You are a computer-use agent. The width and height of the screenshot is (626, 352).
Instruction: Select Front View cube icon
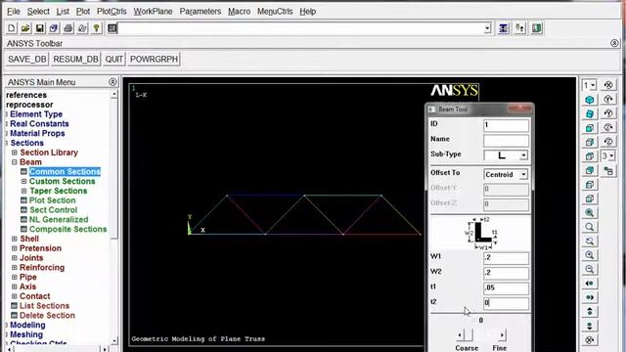(590, 128)
